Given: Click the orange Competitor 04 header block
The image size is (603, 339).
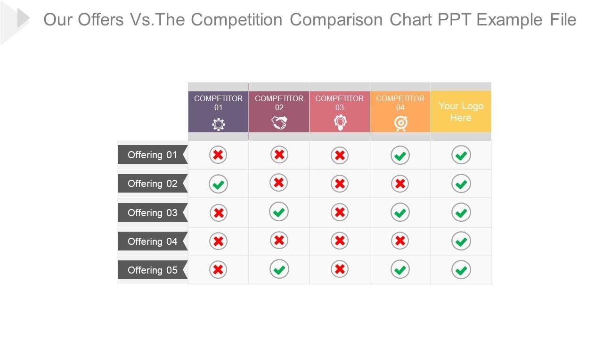Looking at the screenshot, I should click(400, 112).
